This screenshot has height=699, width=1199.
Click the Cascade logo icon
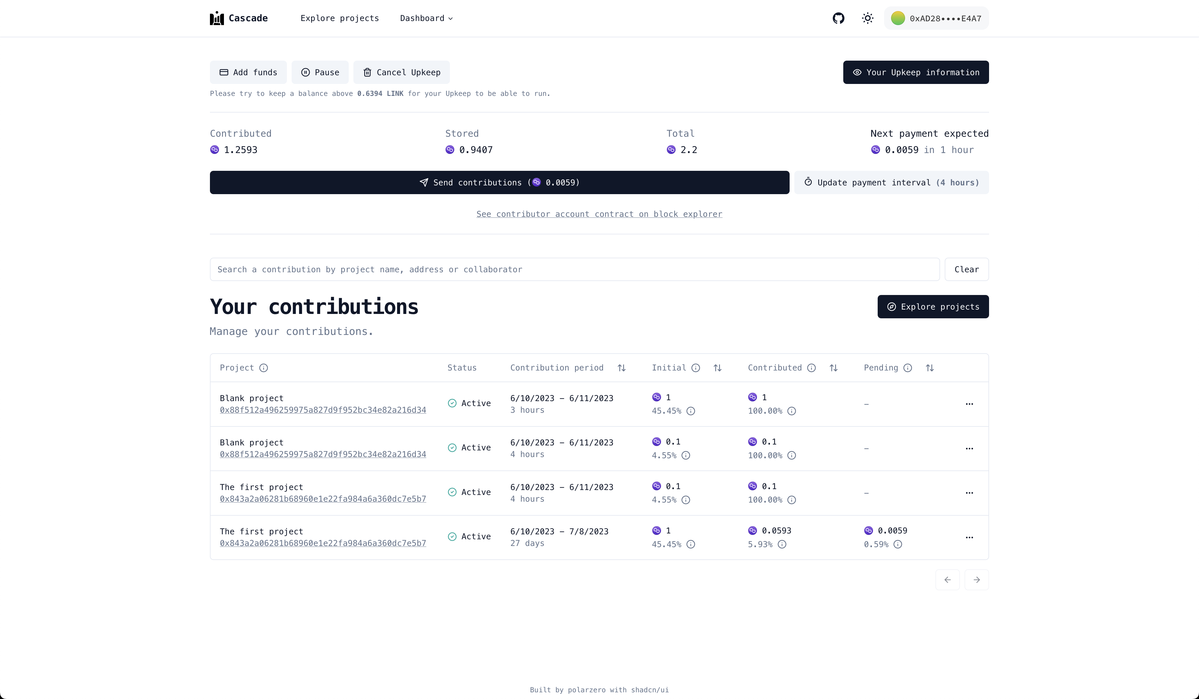[x=217, y=18]
